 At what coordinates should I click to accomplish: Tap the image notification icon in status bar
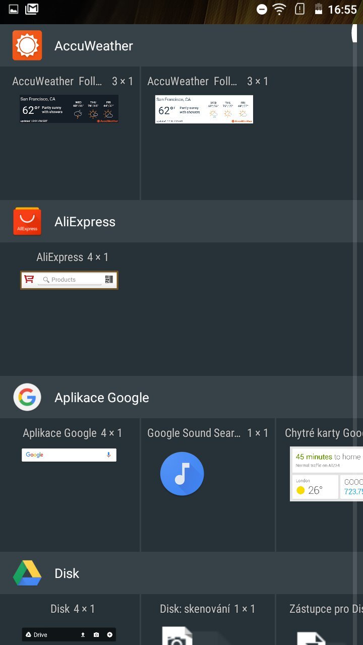pos(14,9)
